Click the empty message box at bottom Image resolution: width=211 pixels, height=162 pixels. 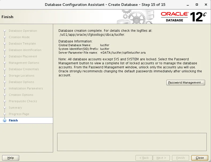point(132,142)
